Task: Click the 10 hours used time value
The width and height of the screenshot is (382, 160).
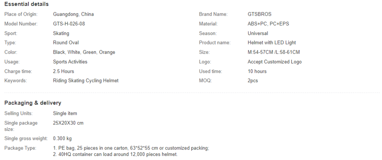Action: (257, 72)
